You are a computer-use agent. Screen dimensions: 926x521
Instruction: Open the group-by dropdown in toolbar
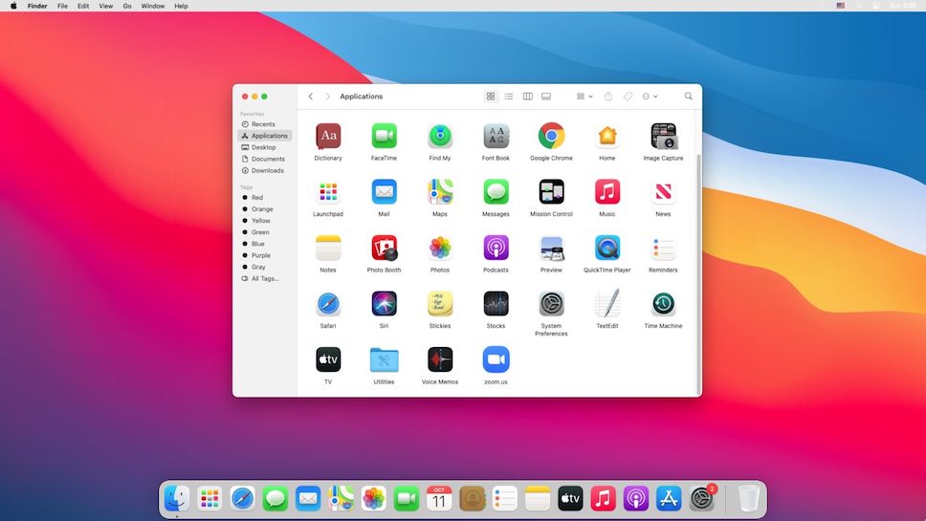point(584,97)
